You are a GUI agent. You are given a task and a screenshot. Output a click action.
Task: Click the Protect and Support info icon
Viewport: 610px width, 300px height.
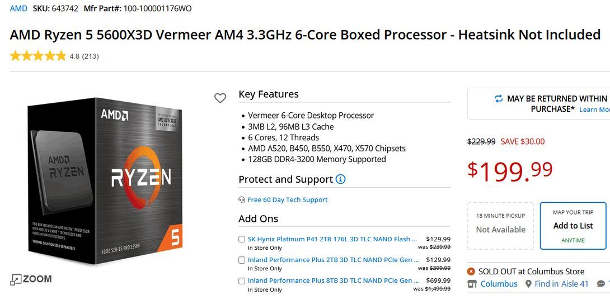coord(340,179)
